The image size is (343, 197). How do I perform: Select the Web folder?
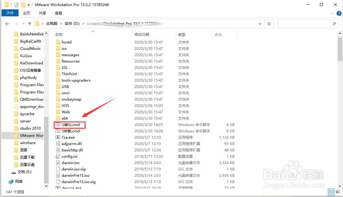(65, 112)
